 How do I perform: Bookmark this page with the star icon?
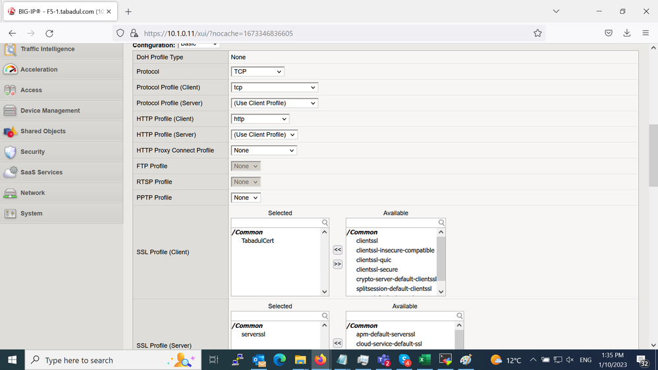(537, 33)
